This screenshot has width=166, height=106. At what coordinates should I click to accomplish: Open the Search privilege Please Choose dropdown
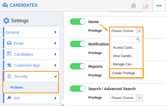tap(126, 98)
